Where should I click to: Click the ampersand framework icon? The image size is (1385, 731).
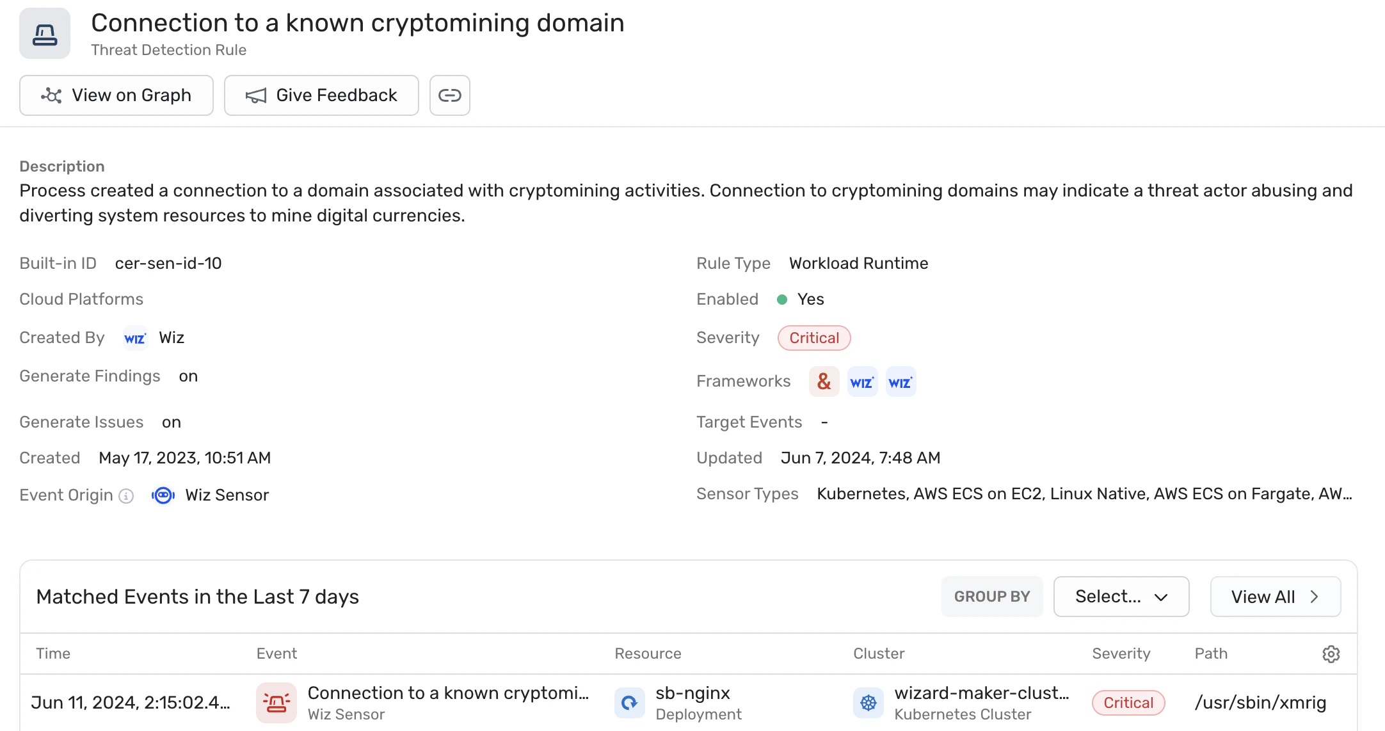[824, 382]
